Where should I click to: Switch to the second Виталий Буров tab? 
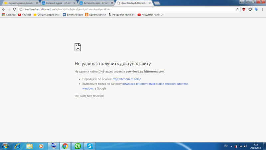tap(95, 3)
